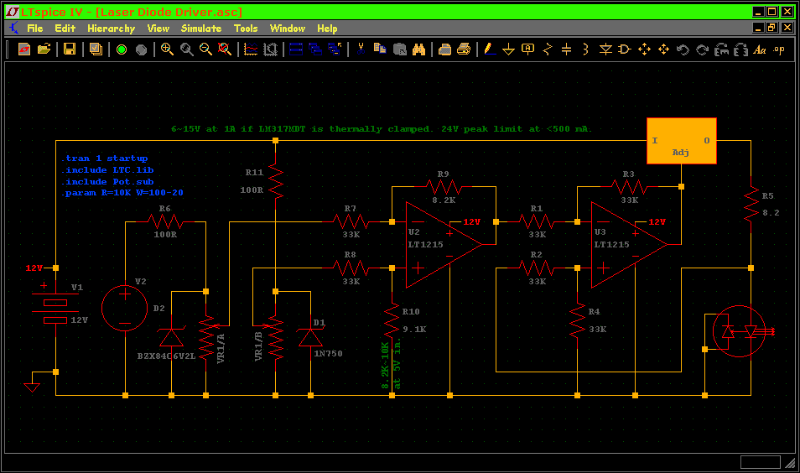Click the Pick Visible Traces icon
The width and height of the screenshot is (800, 473).
point(251,49)
